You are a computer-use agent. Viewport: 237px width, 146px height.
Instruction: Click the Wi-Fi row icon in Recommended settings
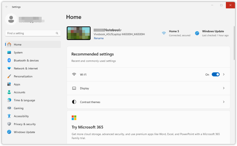pyautogui.click(x=74, y=75)
